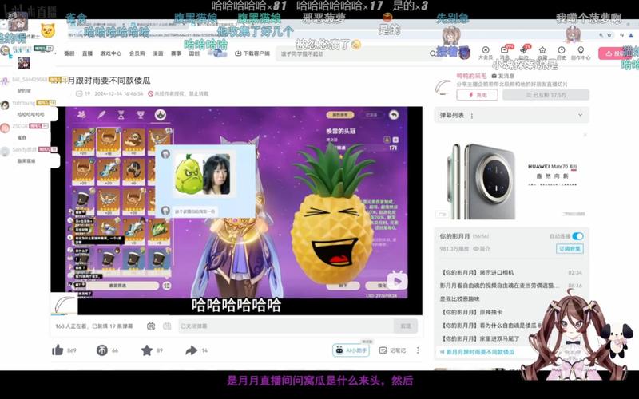Toggle the 自动连播 autoplay switch
639x399 pixels.
(577, 236)
